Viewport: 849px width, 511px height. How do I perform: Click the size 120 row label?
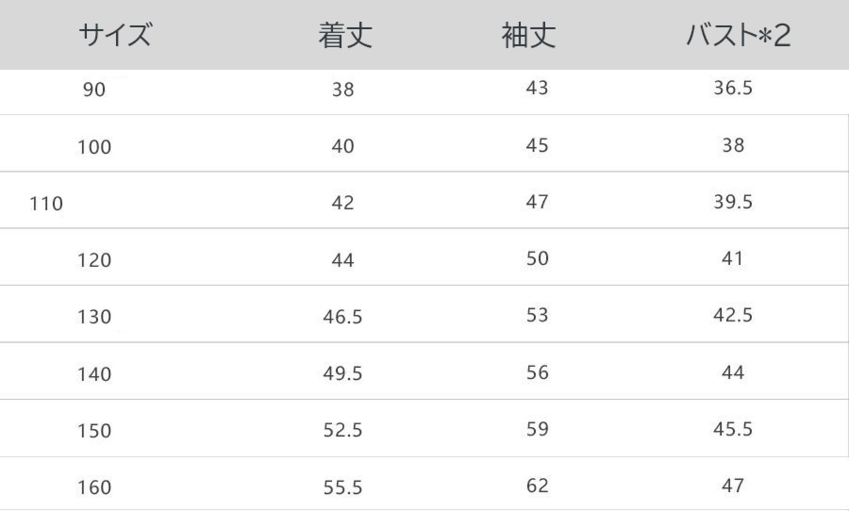coord(94,260)
